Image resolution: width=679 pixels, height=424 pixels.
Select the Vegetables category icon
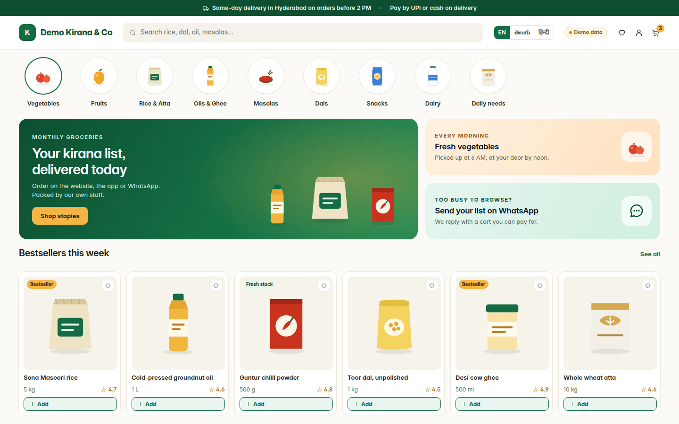click(x=43, y=76)
